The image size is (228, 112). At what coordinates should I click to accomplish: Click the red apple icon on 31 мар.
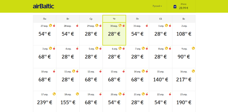tap(147, 26)
